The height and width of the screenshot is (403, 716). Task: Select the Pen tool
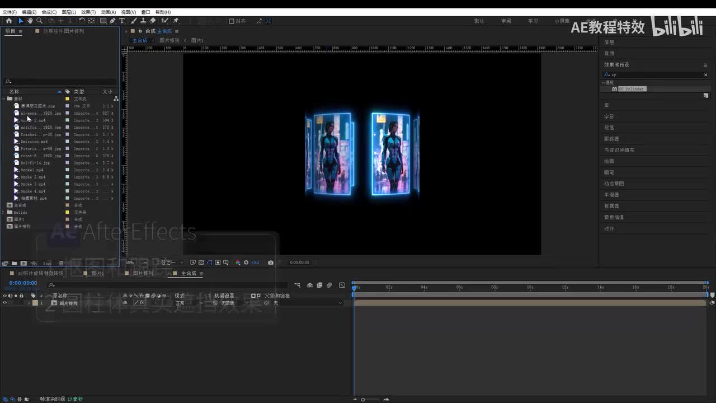click(112, 21)
